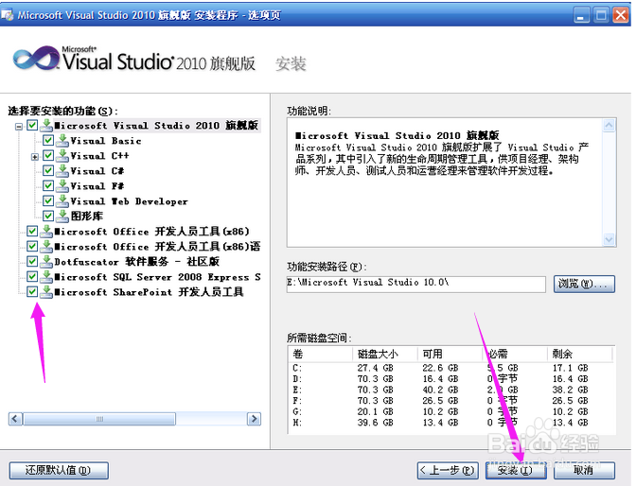
Task: Click install icon of Microsoft Visual Studio 2010 旗舰版 root
Action: pos(46,125)
